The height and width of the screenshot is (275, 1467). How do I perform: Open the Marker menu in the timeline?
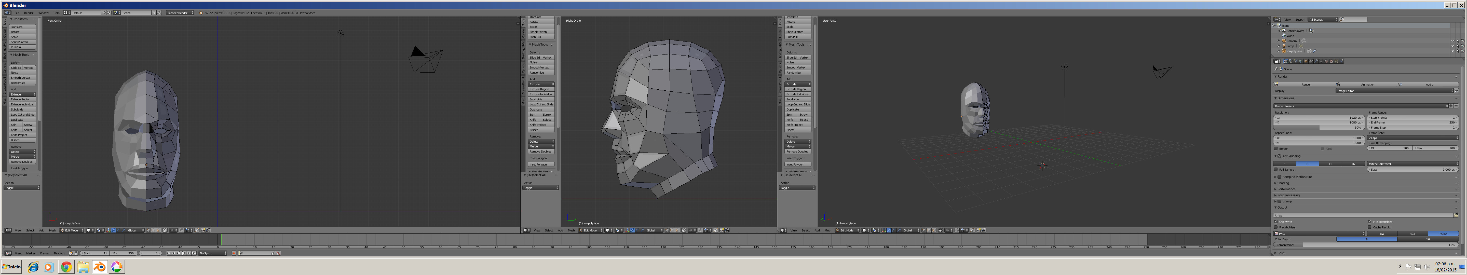click(31, 253)
